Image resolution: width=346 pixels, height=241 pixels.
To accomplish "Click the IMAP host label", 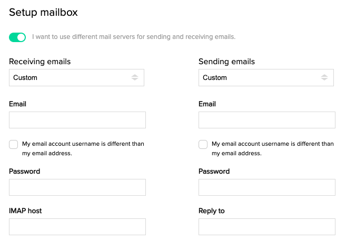I will (x=25, y=211).
